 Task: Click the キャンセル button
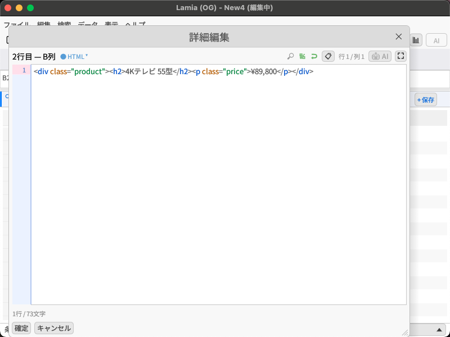click(x=54, y=328)
